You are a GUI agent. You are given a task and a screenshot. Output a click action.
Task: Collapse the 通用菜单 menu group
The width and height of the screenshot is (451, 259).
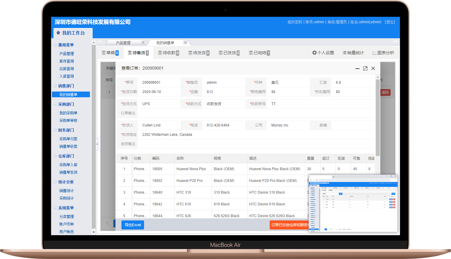pos(55,45)
